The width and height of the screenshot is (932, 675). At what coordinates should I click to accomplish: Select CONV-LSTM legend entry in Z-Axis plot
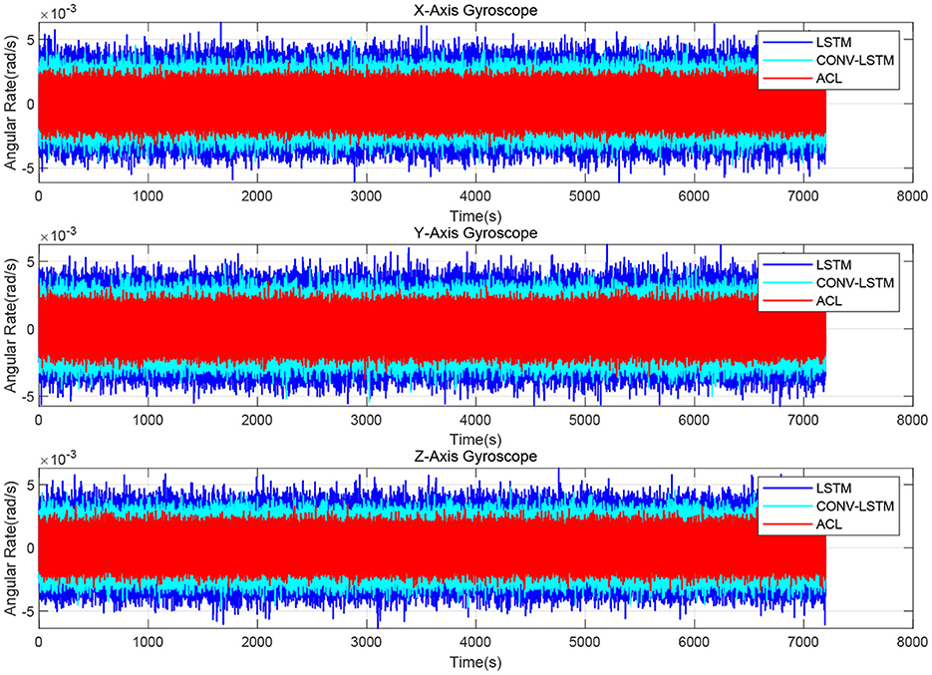click(828, 506)
